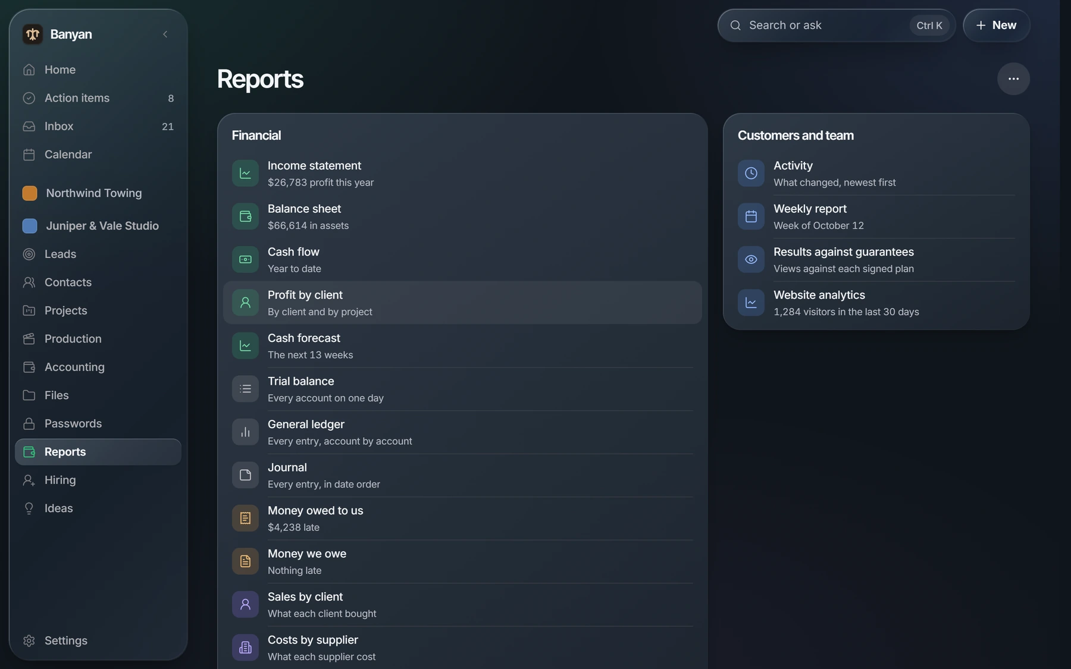
Task: Click the Settings label in the sidebar
Action: tap(66, 640)
